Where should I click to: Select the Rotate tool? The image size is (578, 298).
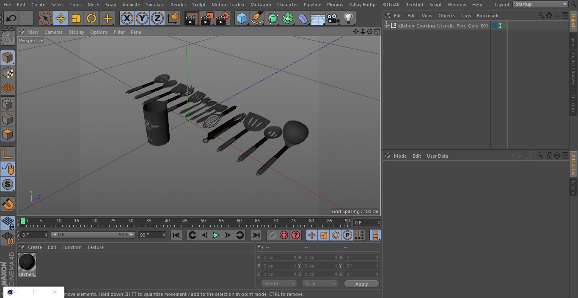(x=91, y=18)
